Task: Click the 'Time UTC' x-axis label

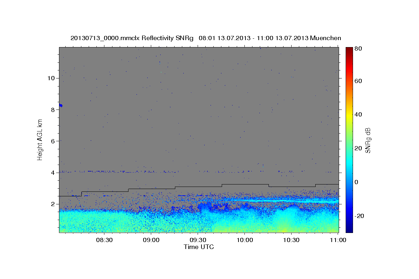Action: pyautogui.click(x=199, y=247)
